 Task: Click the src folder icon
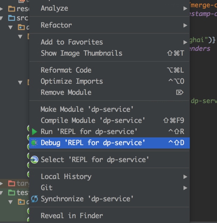tap(12, 18)
